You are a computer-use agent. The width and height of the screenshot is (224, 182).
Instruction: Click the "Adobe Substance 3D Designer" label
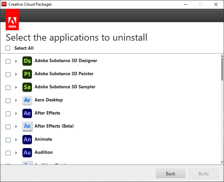(66, 61)
